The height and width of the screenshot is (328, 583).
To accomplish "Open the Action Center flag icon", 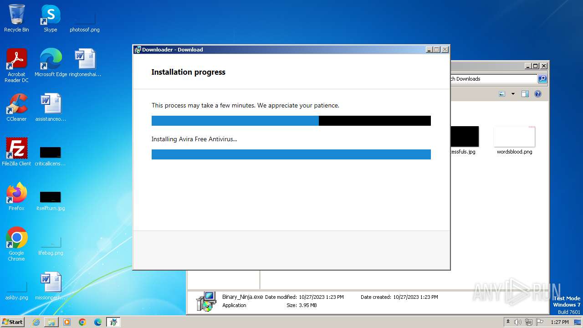I will [x=540, y=322].
